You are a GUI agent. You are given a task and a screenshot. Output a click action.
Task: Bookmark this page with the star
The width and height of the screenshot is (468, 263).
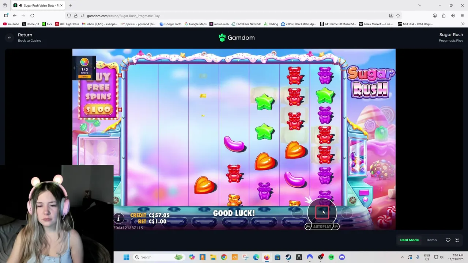pos(398,16)
